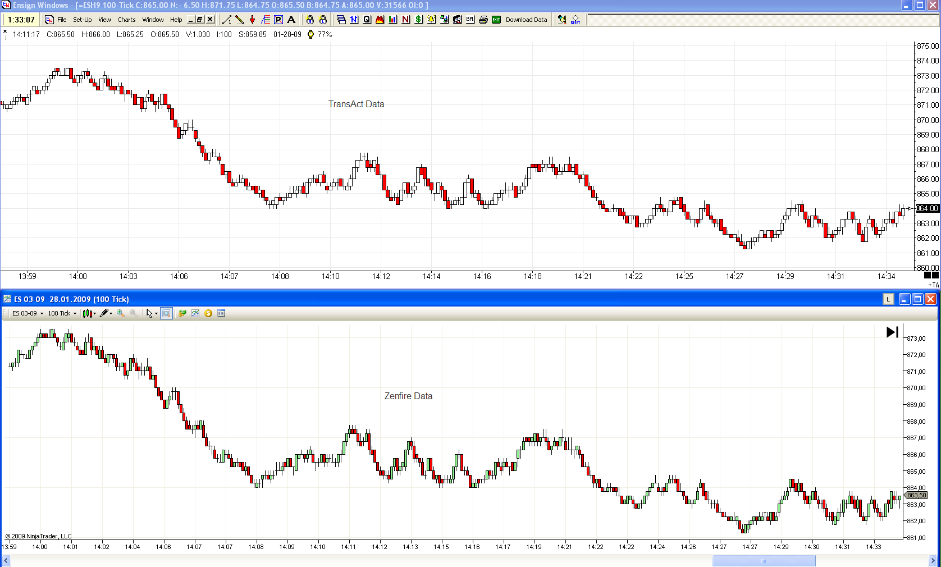Click the green EXIT button
The image size is (941, 567).
click(496, 20)
